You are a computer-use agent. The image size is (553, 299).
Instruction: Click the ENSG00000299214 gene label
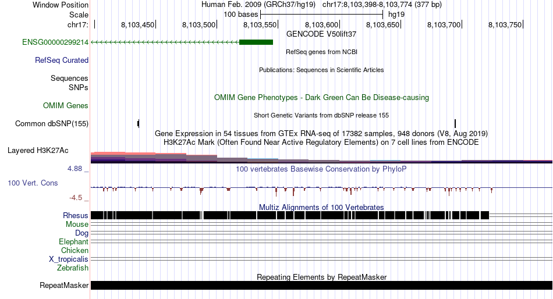(x=55, y=42)
